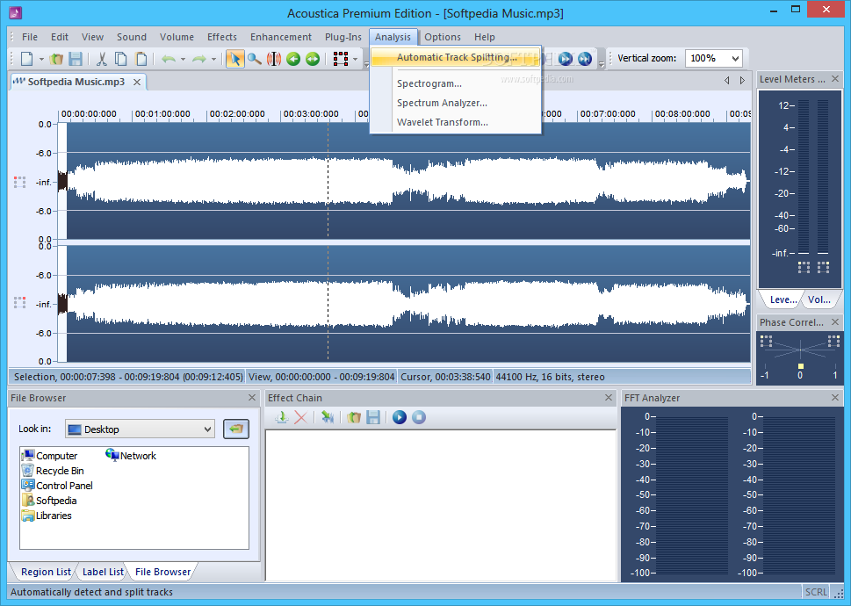Load an effect chain with the folder icon
851x606 pixels.
(354, 417)
